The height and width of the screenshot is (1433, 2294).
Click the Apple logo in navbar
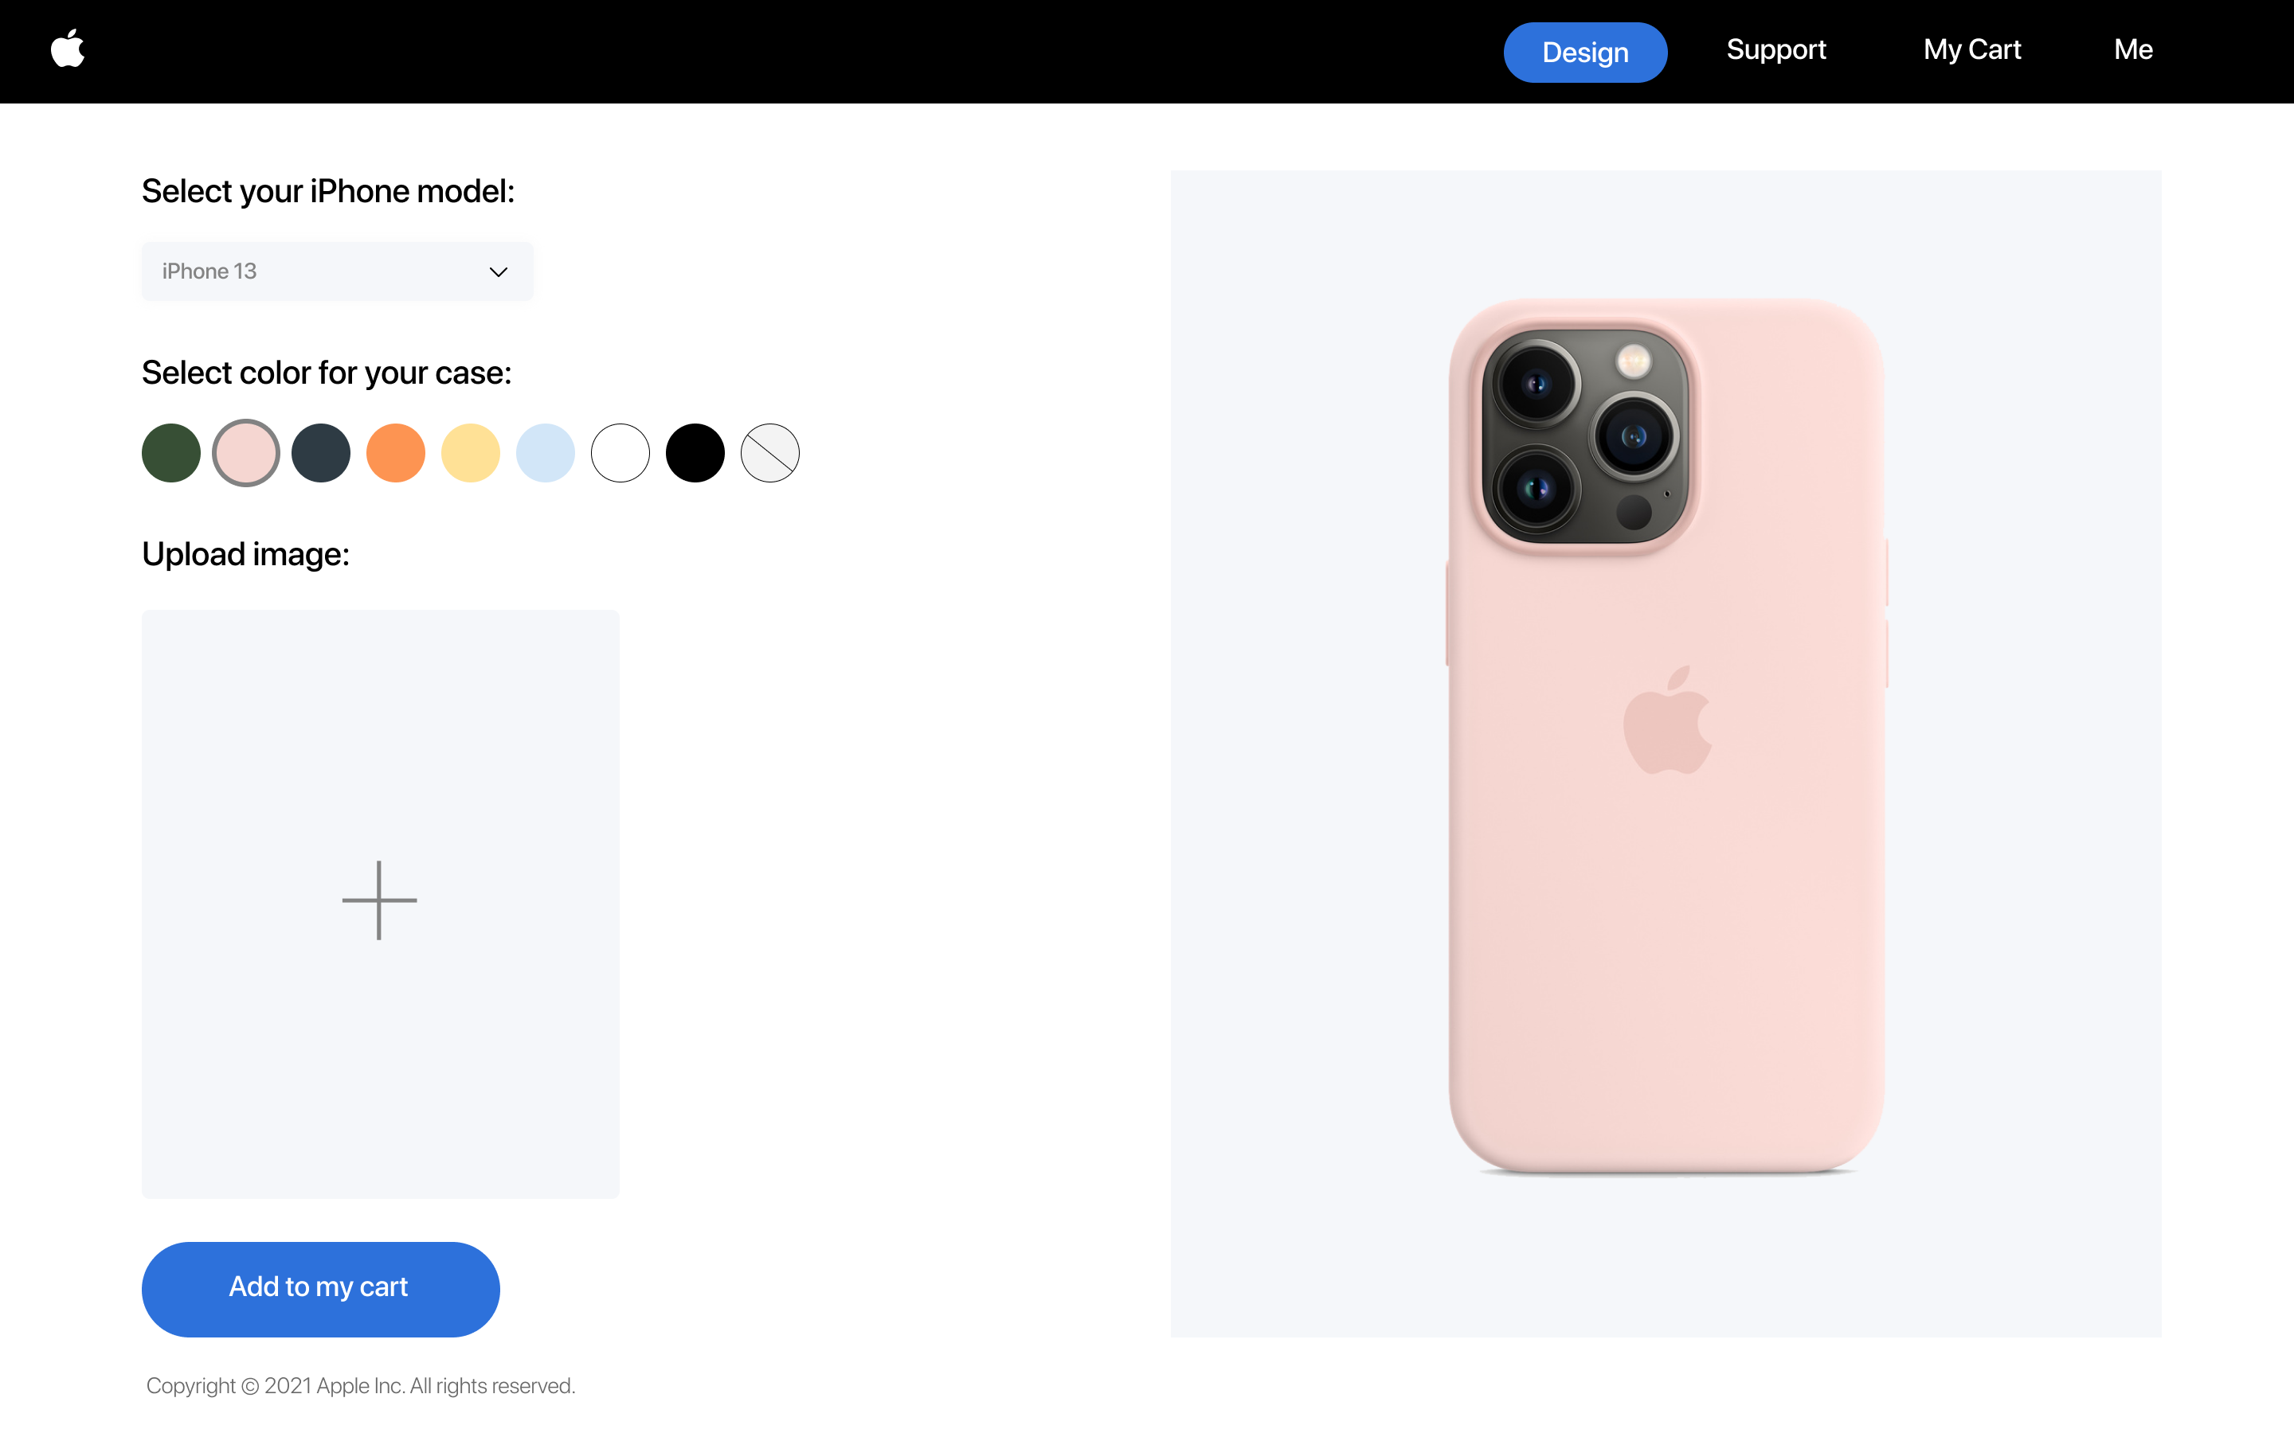point(67,49)
